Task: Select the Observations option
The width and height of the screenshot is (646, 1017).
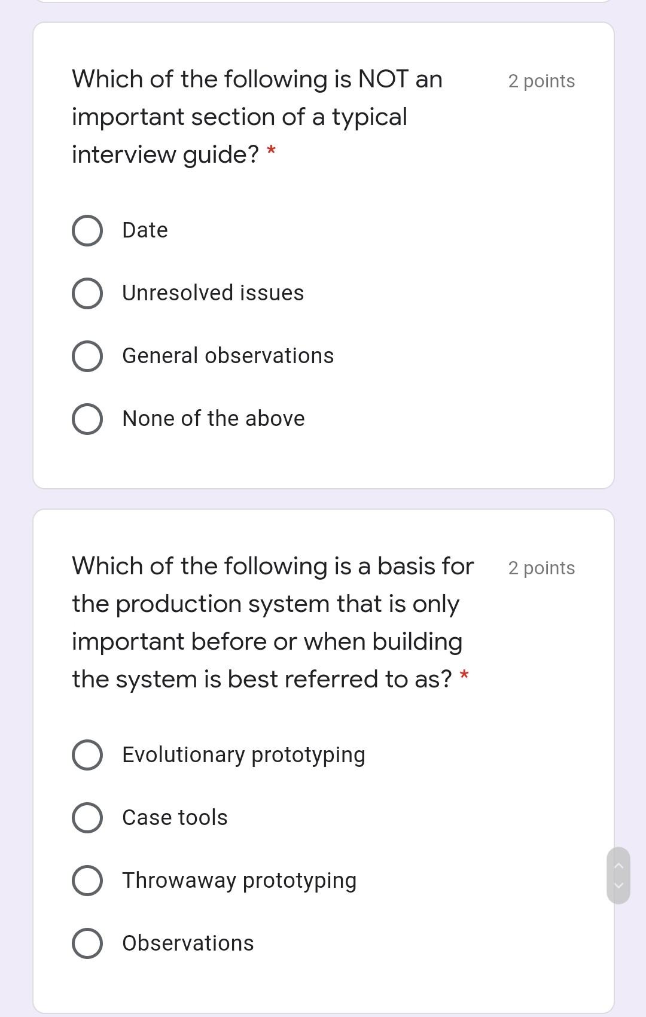Action: pyautogui.click(x=87, y=943)
